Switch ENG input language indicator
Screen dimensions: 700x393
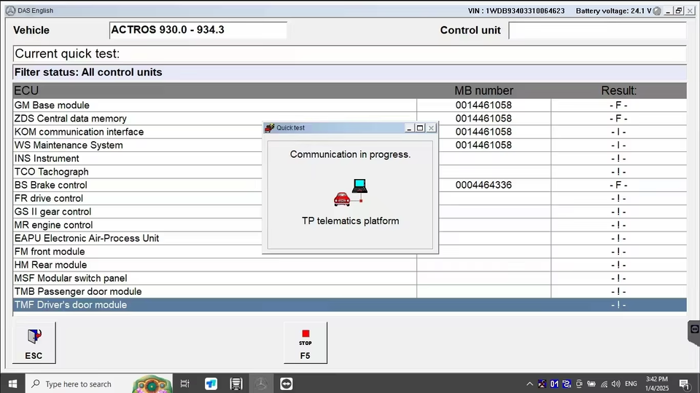[631, 384]
